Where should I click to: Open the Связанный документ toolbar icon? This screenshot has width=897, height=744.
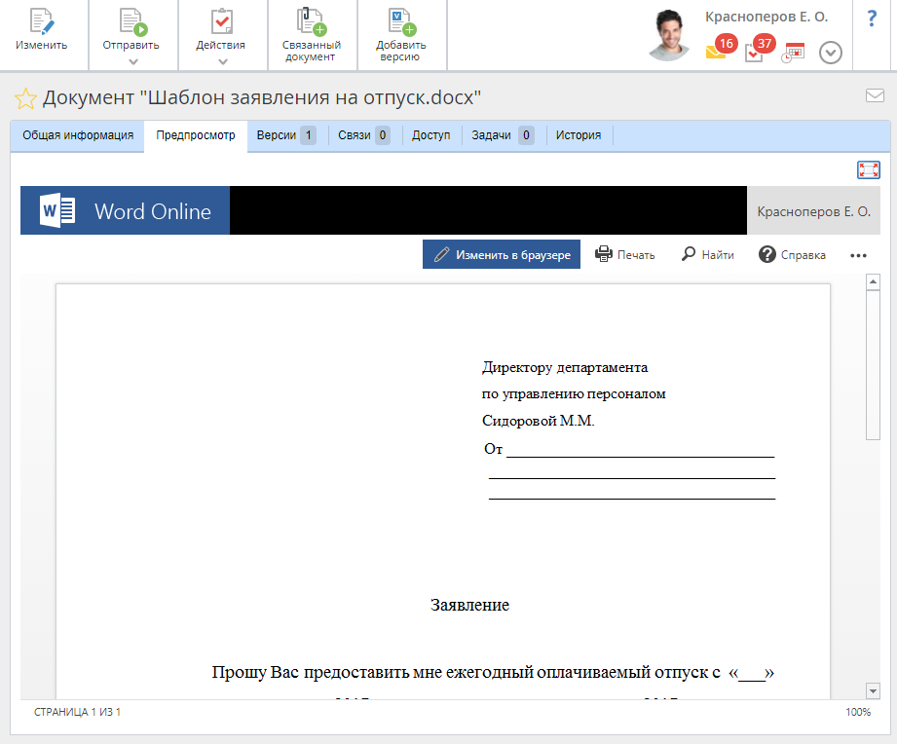[311, 22]
